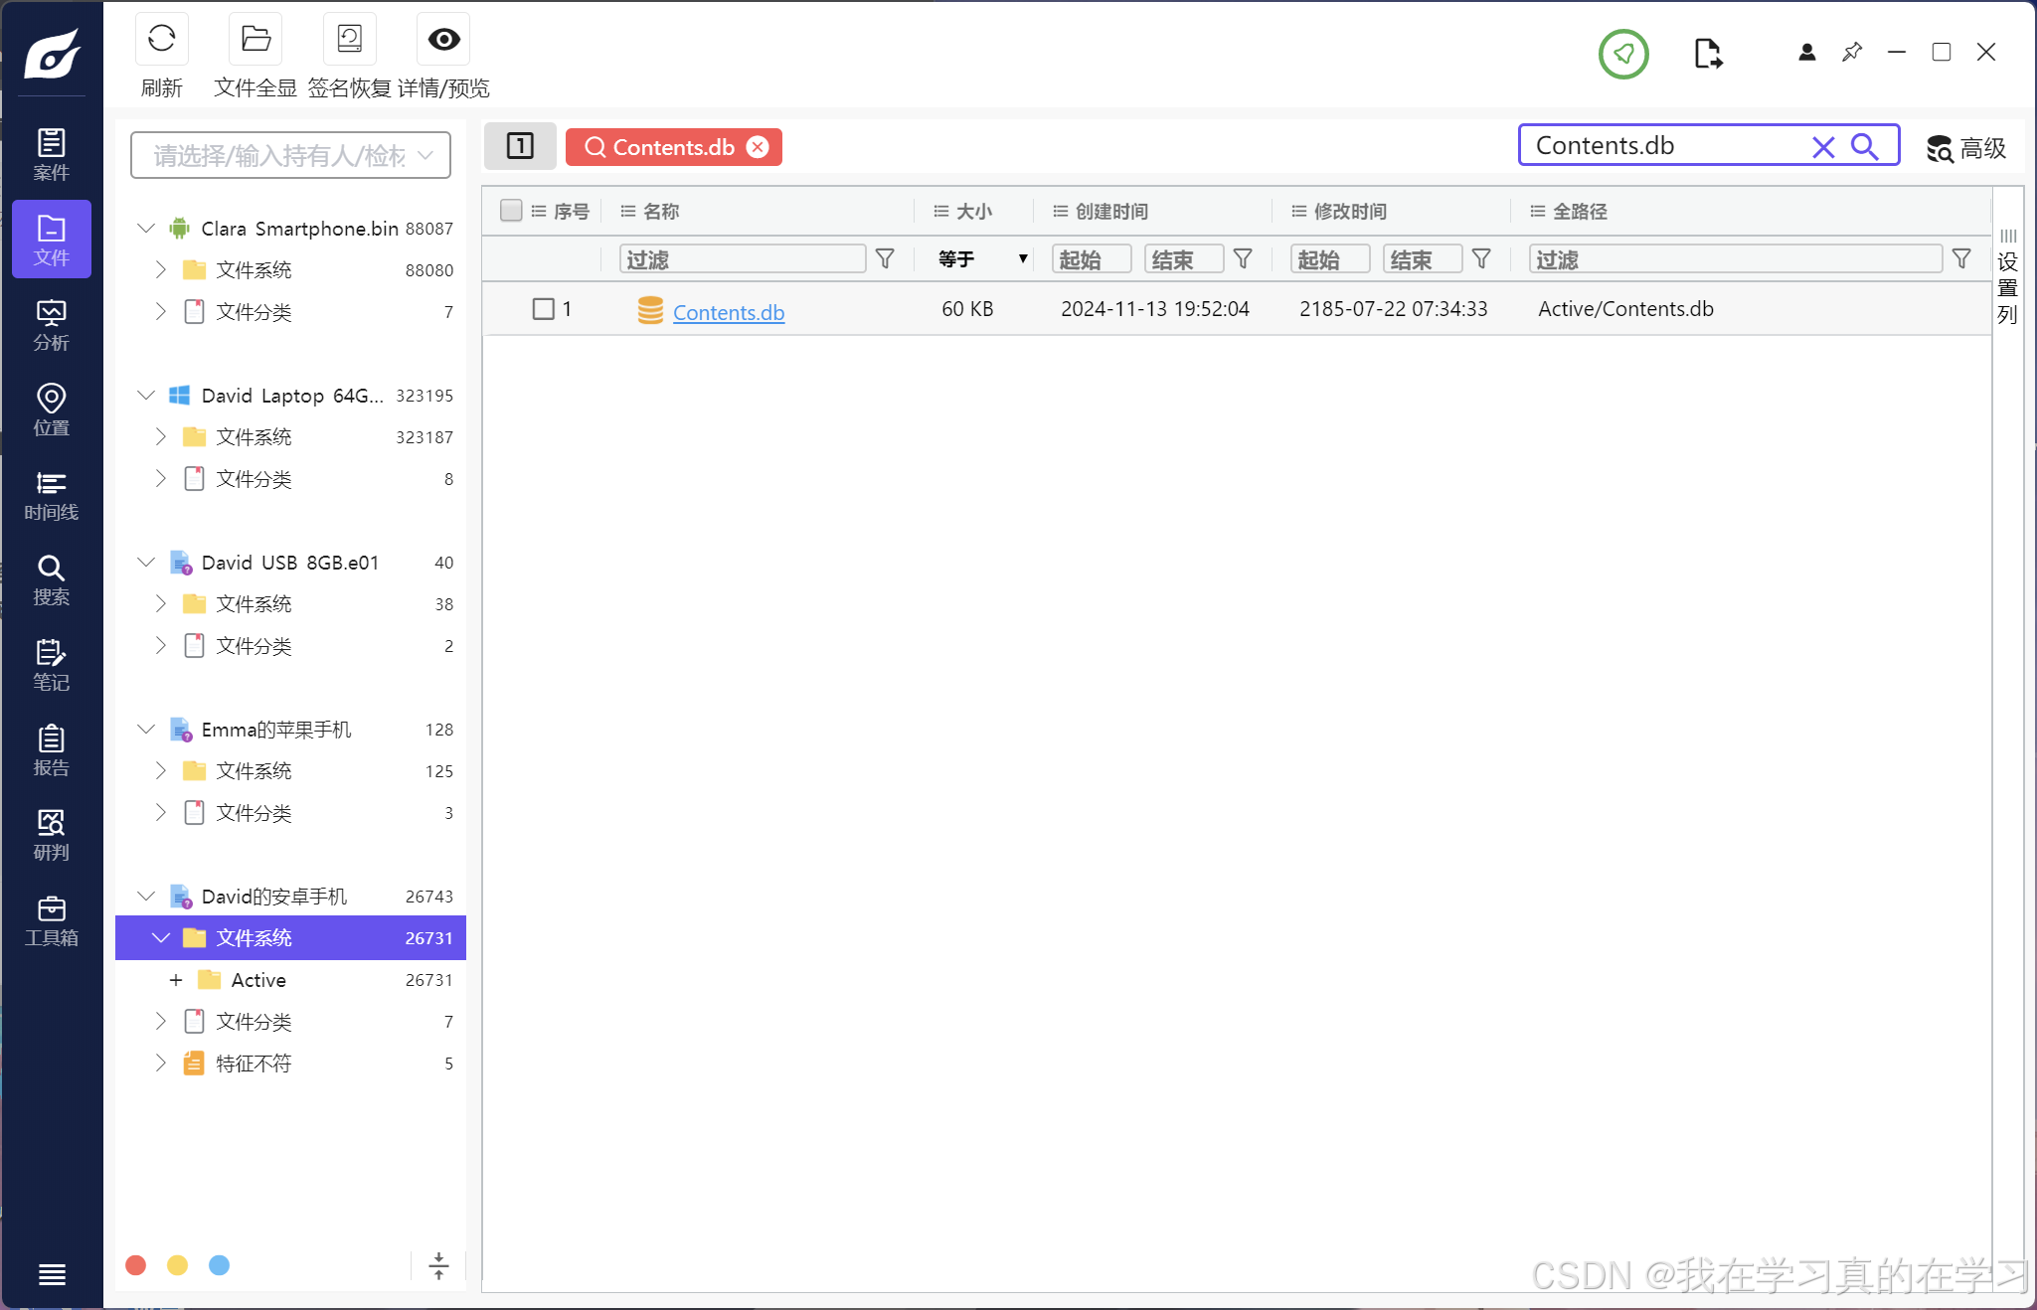Open the 请选择/输入持有人 holder dropdown
This screenshot has height=1310, width=2037.
coord(290,156)
